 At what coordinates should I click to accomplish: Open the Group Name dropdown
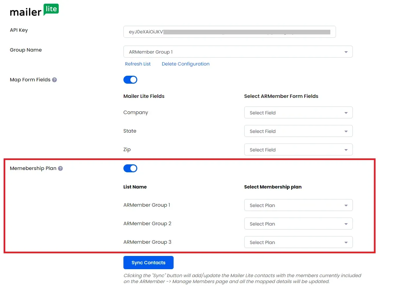[x=238, y=52]
